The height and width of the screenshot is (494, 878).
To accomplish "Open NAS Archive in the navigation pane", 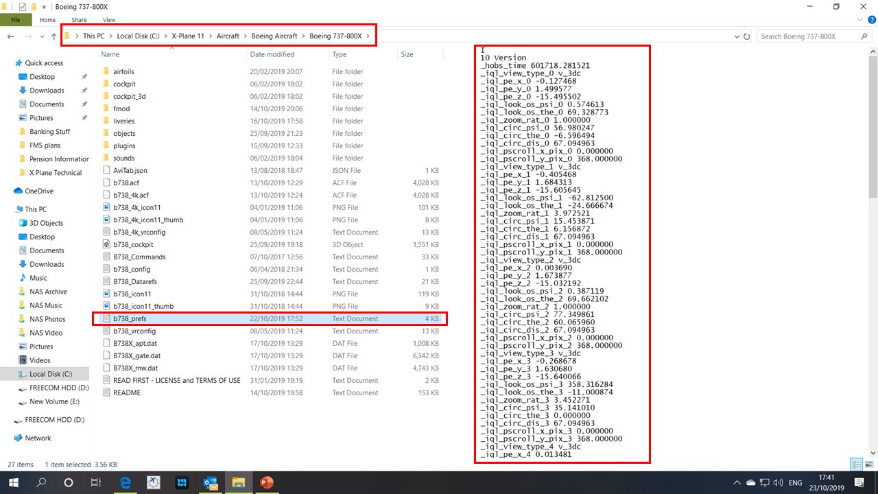I will click(x=48, y=292).
